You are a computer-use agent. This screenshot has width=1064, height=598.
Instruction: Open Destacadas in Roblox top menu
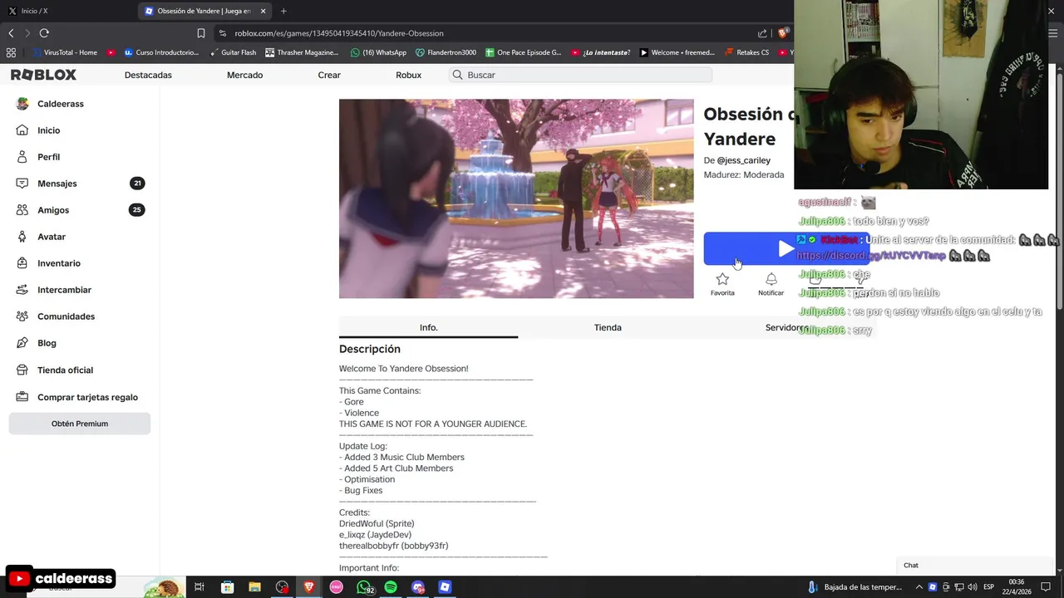tap(148, 75)
